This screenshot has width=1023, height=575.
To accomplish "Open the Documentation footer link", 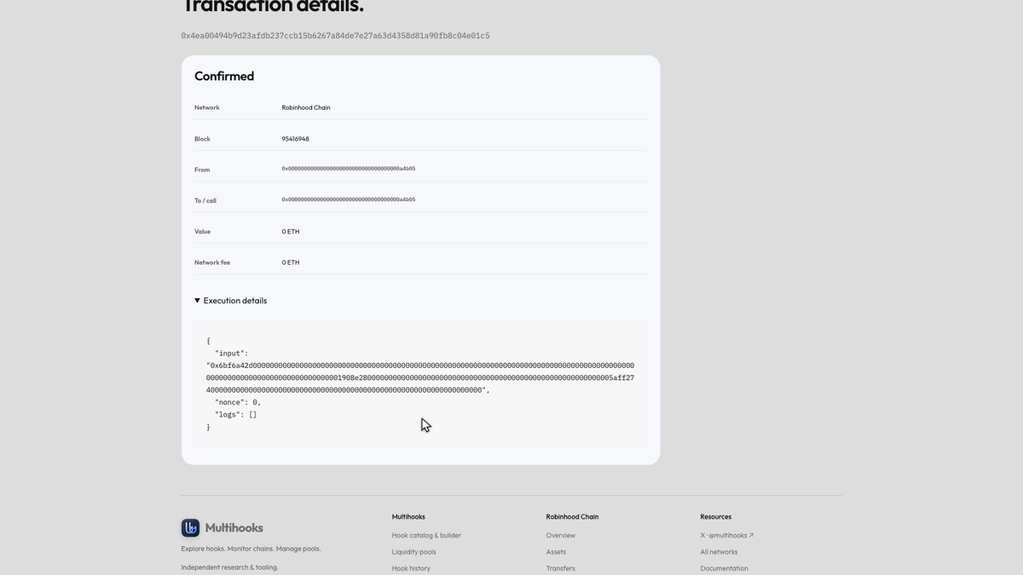I will (x=725, y=568).
